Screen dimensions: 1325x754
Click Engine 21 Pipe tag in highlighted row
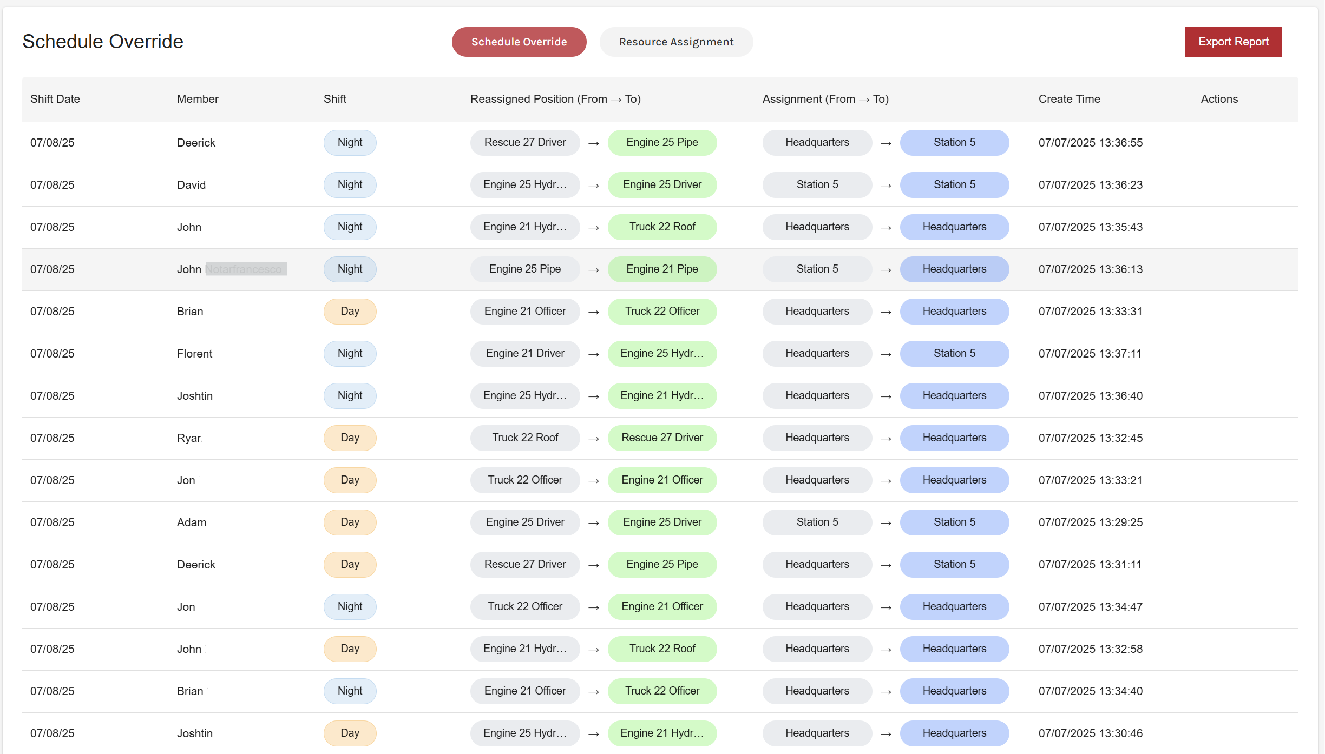[661, 269]
